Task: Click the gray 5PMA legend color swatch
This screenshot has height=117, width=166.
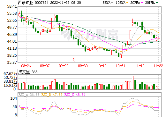Action: tap(112, 3)
